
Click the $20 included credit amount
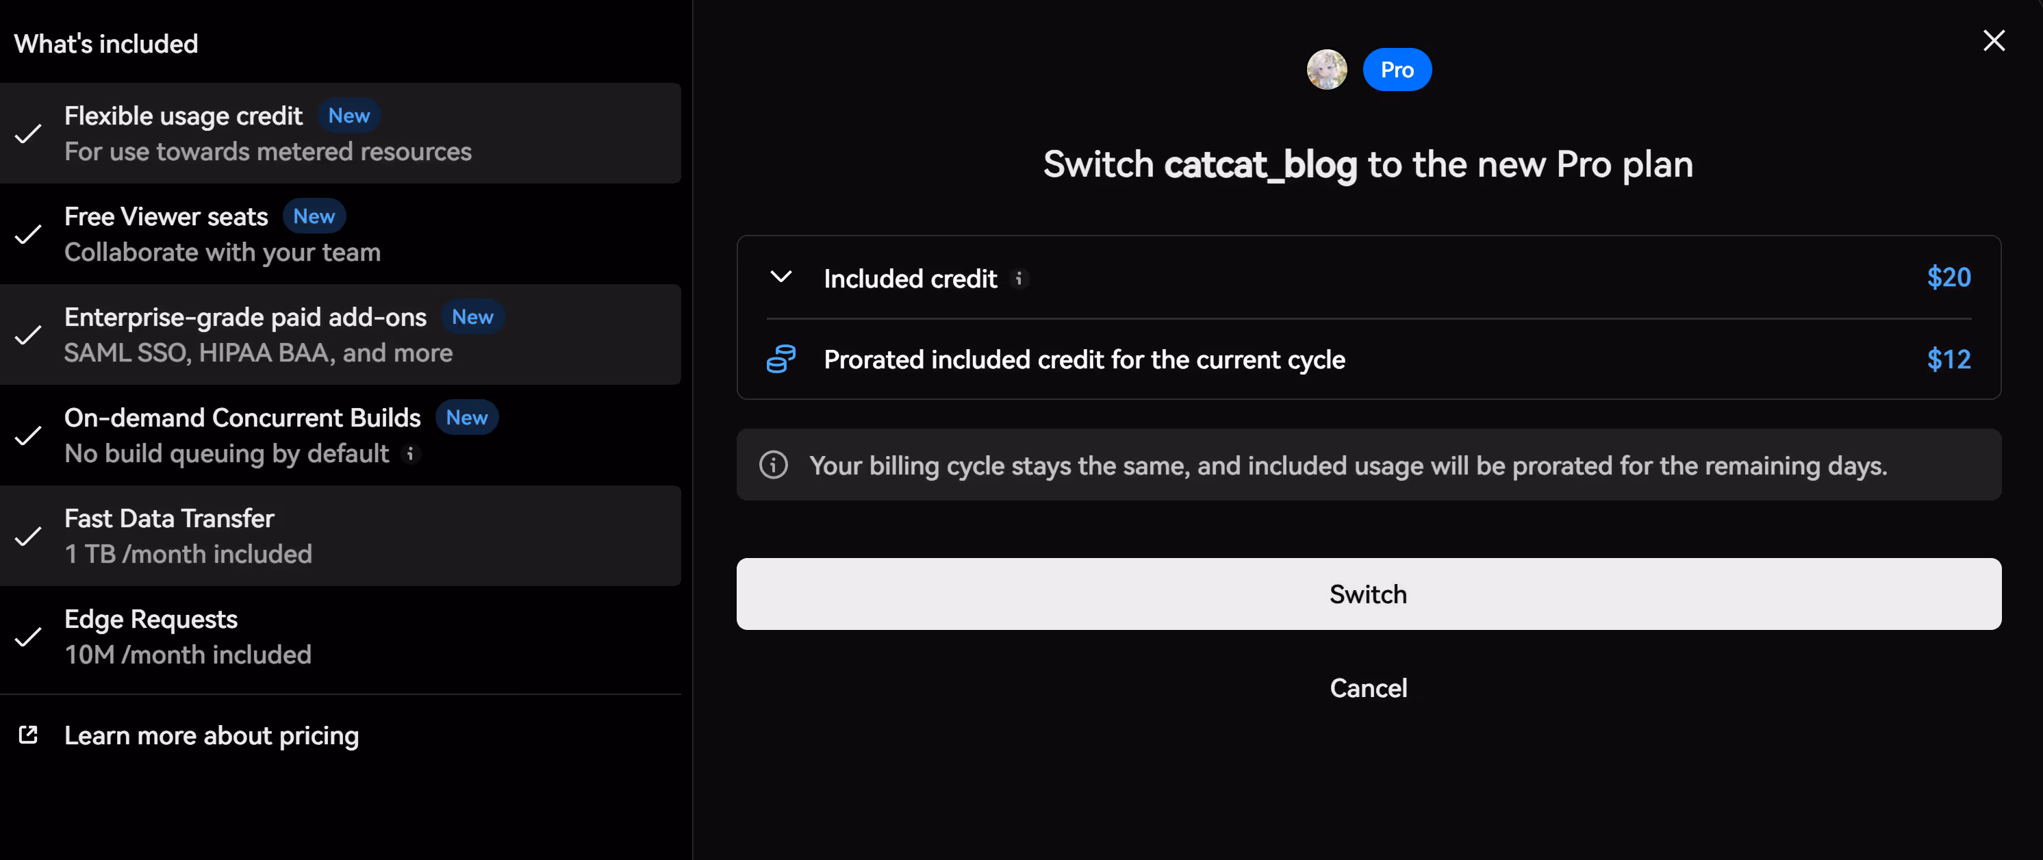pyautogui.click(x=1948, y=278)
